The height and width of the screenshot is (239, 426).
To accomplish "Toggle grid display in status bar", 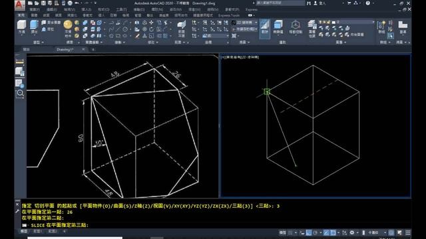I will click(290, 232).
